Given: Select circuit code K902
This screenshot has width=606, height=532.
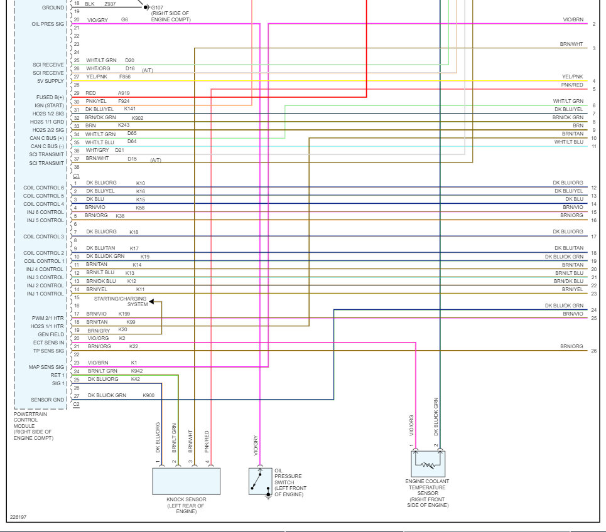Looking at the screenshot, I should click(x=138, y=118).
